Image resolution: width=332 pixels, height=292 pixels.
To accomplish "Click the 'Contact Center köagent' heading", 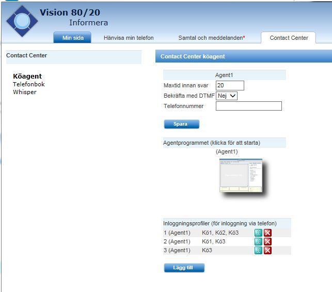I will tap(193, 56).
